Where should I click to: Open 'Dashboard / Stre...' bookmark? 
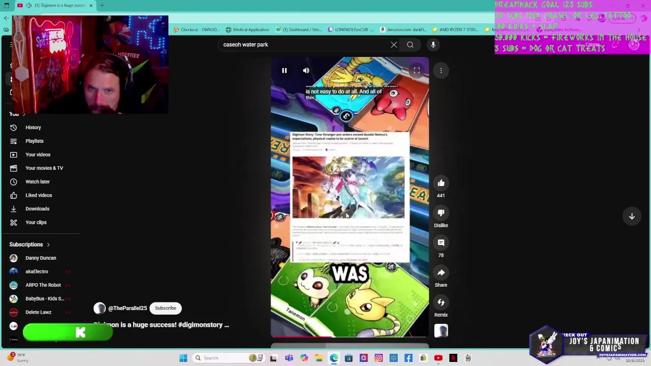click(x=299, y=30)
